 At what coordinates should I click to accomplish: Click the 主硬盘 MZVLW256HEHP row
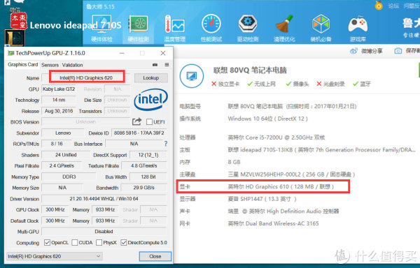point(267,174)
